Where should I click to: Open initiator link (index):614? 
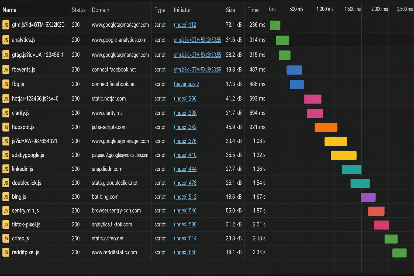point(185,239)
